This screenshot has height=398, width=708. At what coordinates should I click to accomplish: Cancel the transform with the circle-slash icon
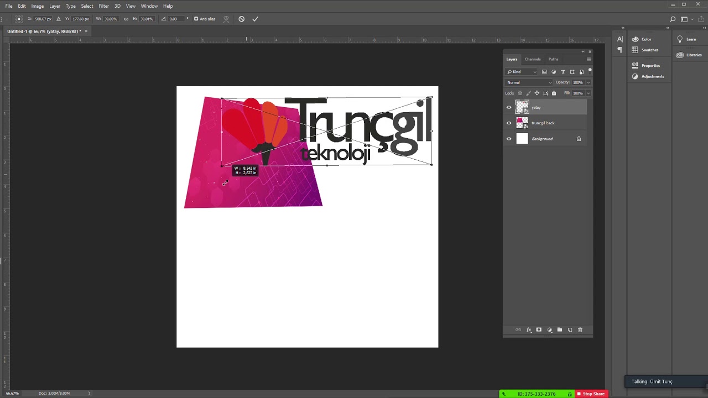point(241,19)
